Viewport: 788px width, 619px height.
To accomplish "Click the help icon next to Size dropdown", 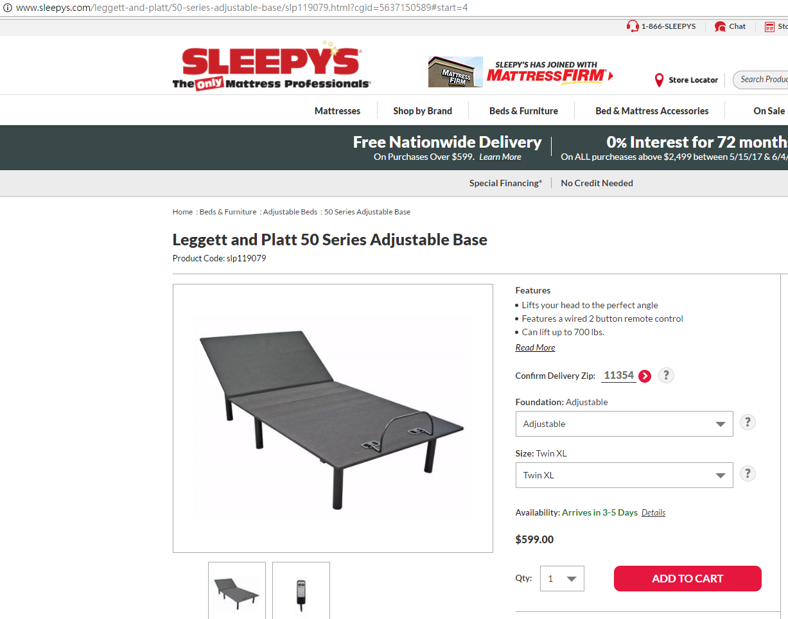I will pos(748,474).
